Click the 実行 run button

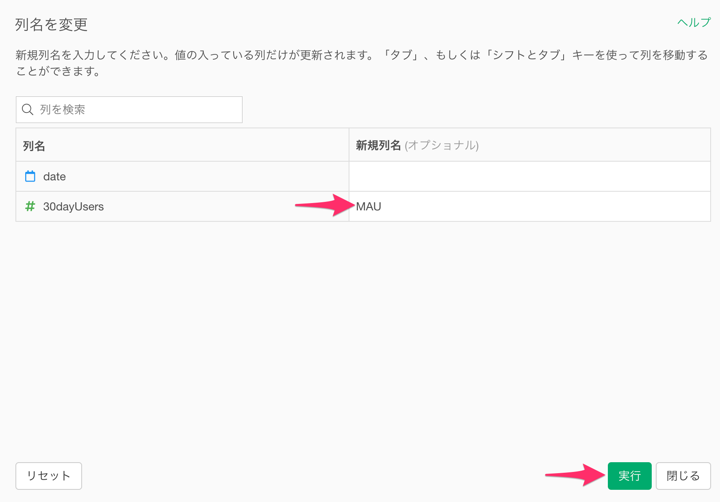tap(630, 476)
